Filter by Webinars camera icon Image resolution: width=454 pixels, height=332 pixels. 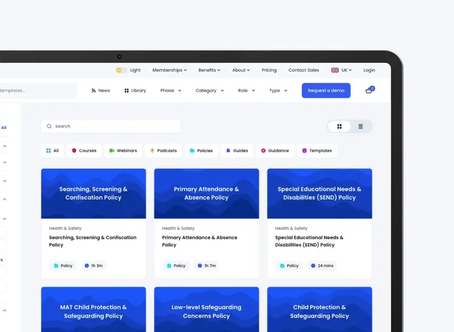pos(112,151)
